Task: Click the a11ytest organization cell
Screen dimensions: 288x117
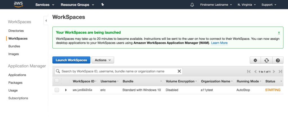Action: [207, 90]
